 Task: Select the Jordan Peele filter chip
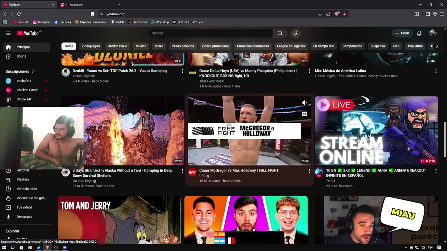118,46
